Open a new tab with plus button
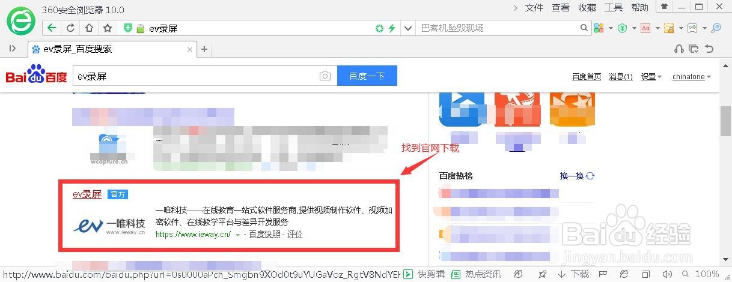The height and width of the screenshot is (282, 732). tap(204, 49)
